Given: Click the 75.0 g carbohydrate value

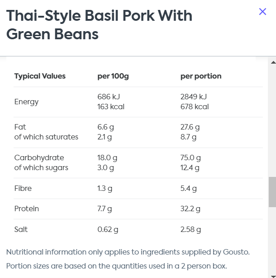Looking at the screenshot, I should coord(190,158).
